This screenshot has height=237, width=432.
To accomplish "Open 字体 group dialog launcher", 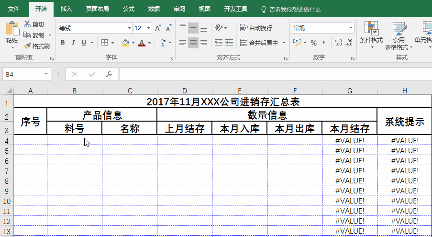I will click(x=171, y=59).
